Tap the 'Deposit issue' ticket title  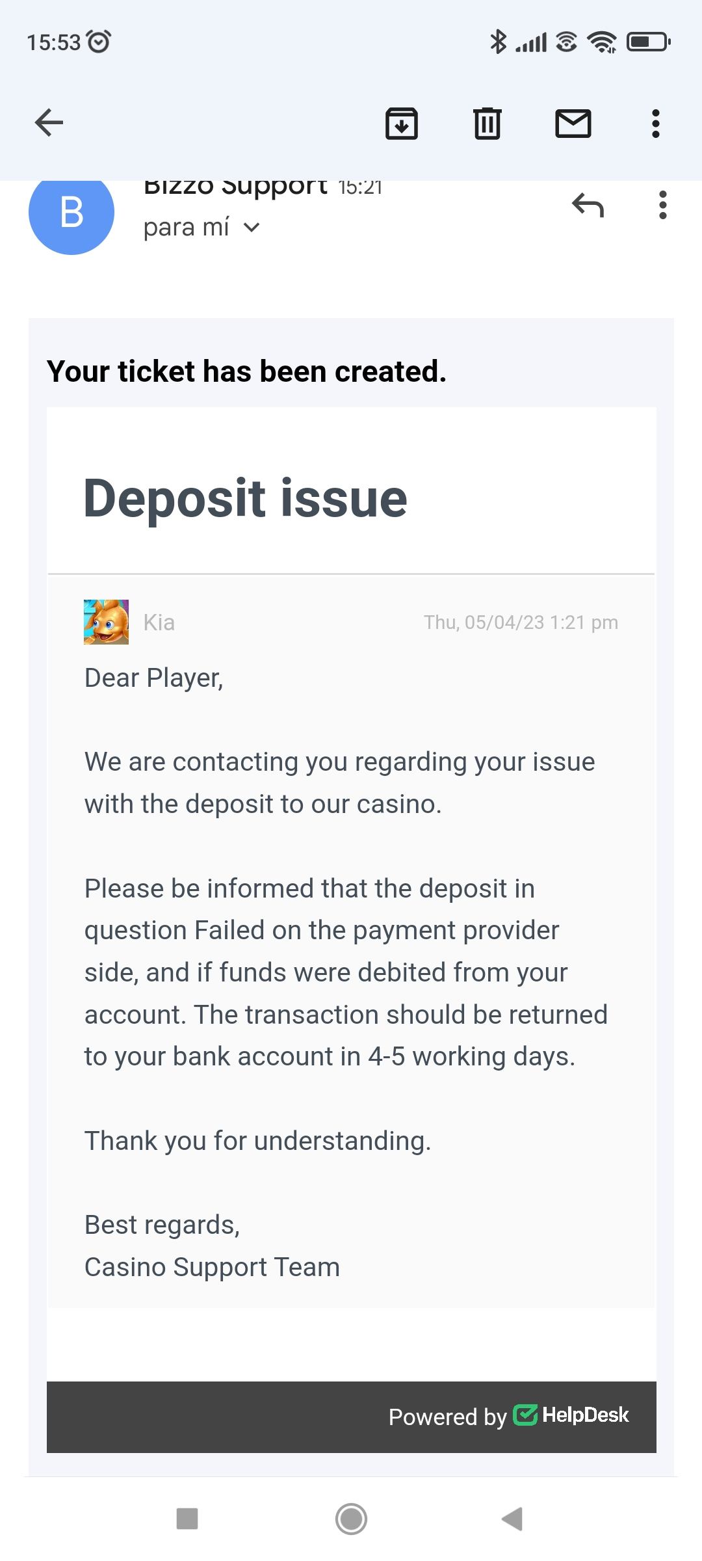tap(245, 498)
